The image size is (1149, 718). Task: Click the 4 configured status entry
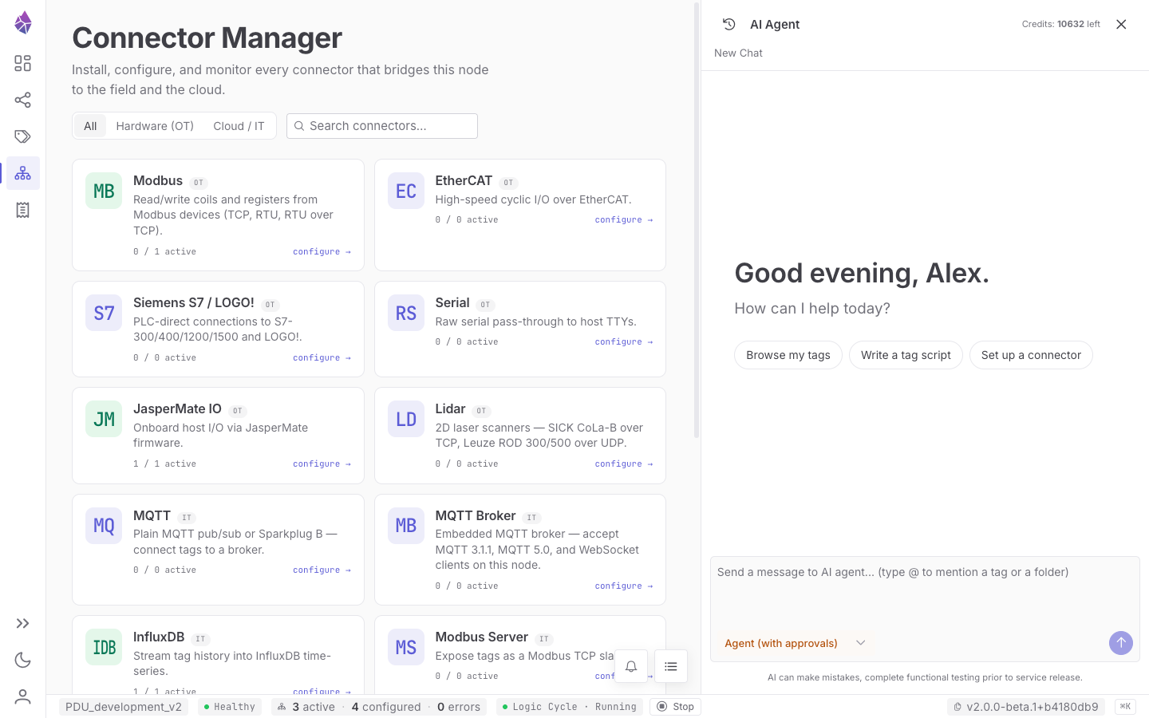tap(386, 707)
